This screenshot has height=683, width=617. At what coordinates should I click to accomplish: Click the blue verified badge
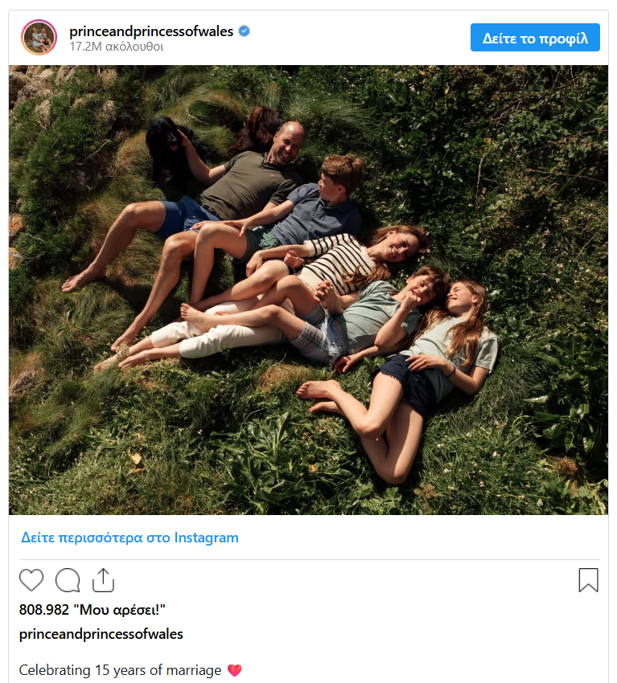pos(245,31)
